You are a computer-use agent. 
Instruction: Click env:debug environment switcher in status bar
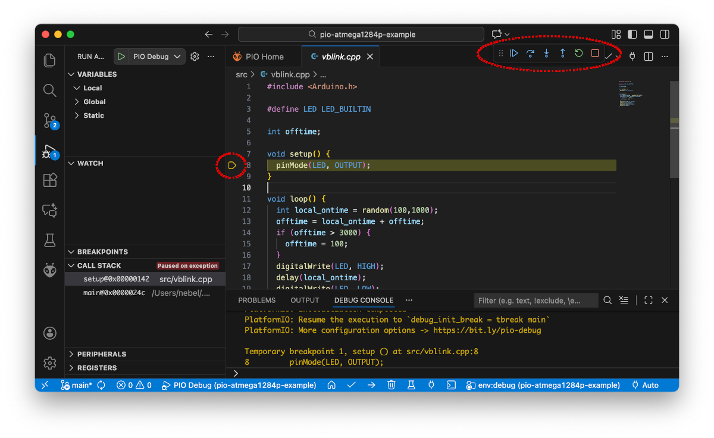click(x=543, y=385)
